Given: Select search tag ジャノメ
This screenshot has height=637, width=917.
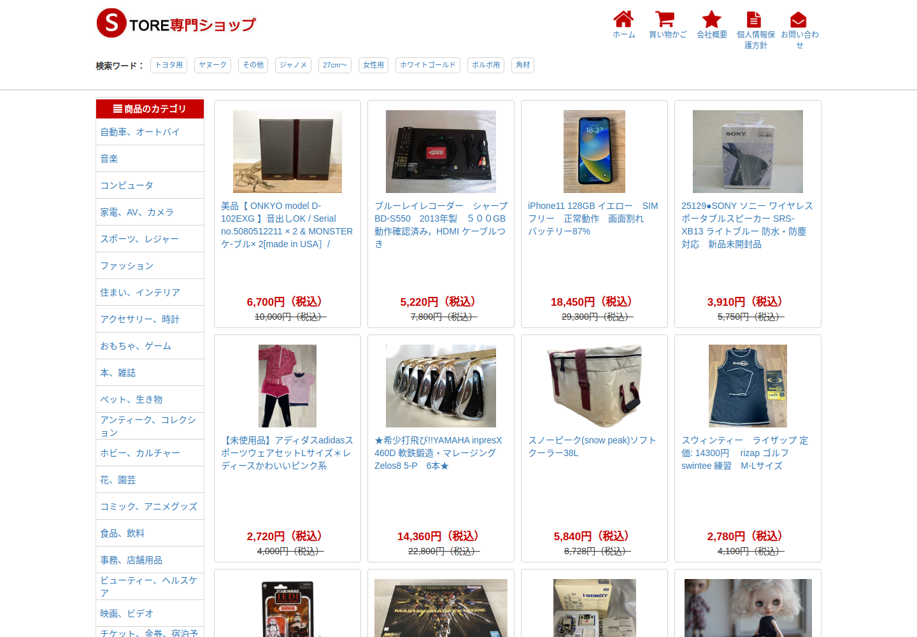Looking at the screenshot, I should [293, 65].
